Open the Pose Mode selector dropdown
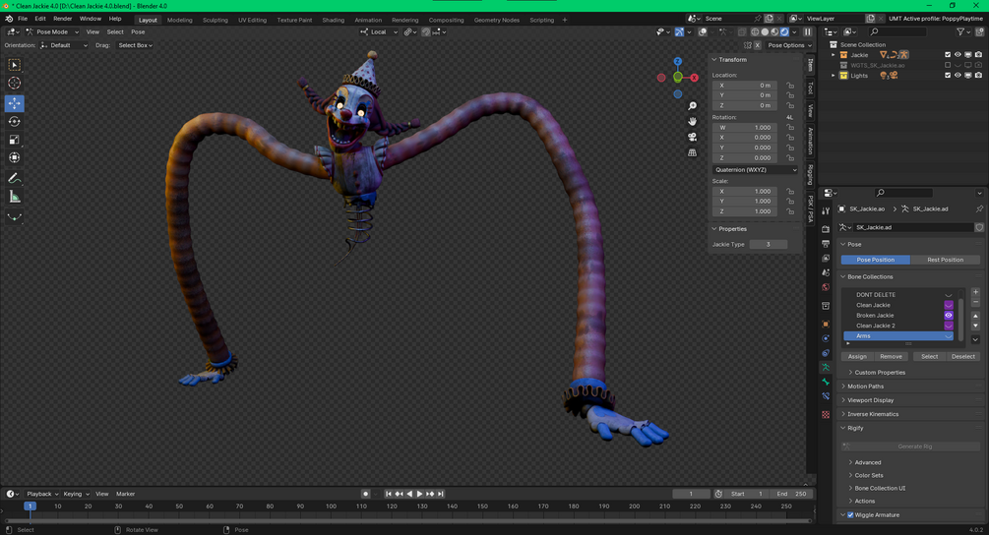Viewport: 989px width, 535px height. click(x=52, y=31)
